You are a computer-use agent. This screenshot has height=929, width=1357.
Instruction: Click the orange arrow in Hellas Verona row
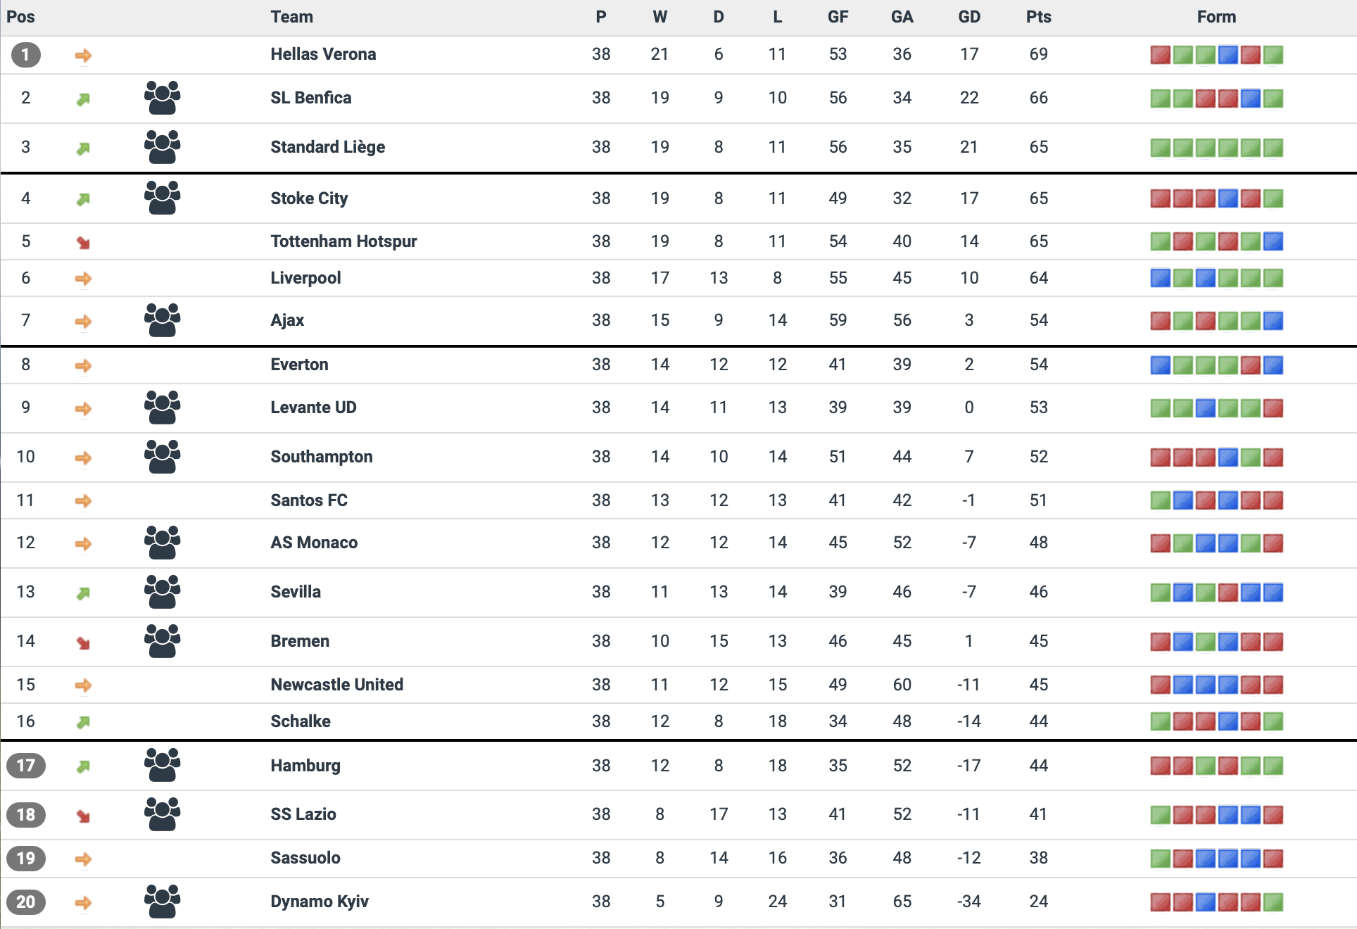pyautogui.click(x=83, y=55)
